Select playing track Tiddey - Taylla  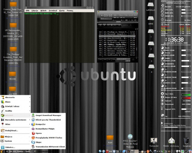coord(117,44)
